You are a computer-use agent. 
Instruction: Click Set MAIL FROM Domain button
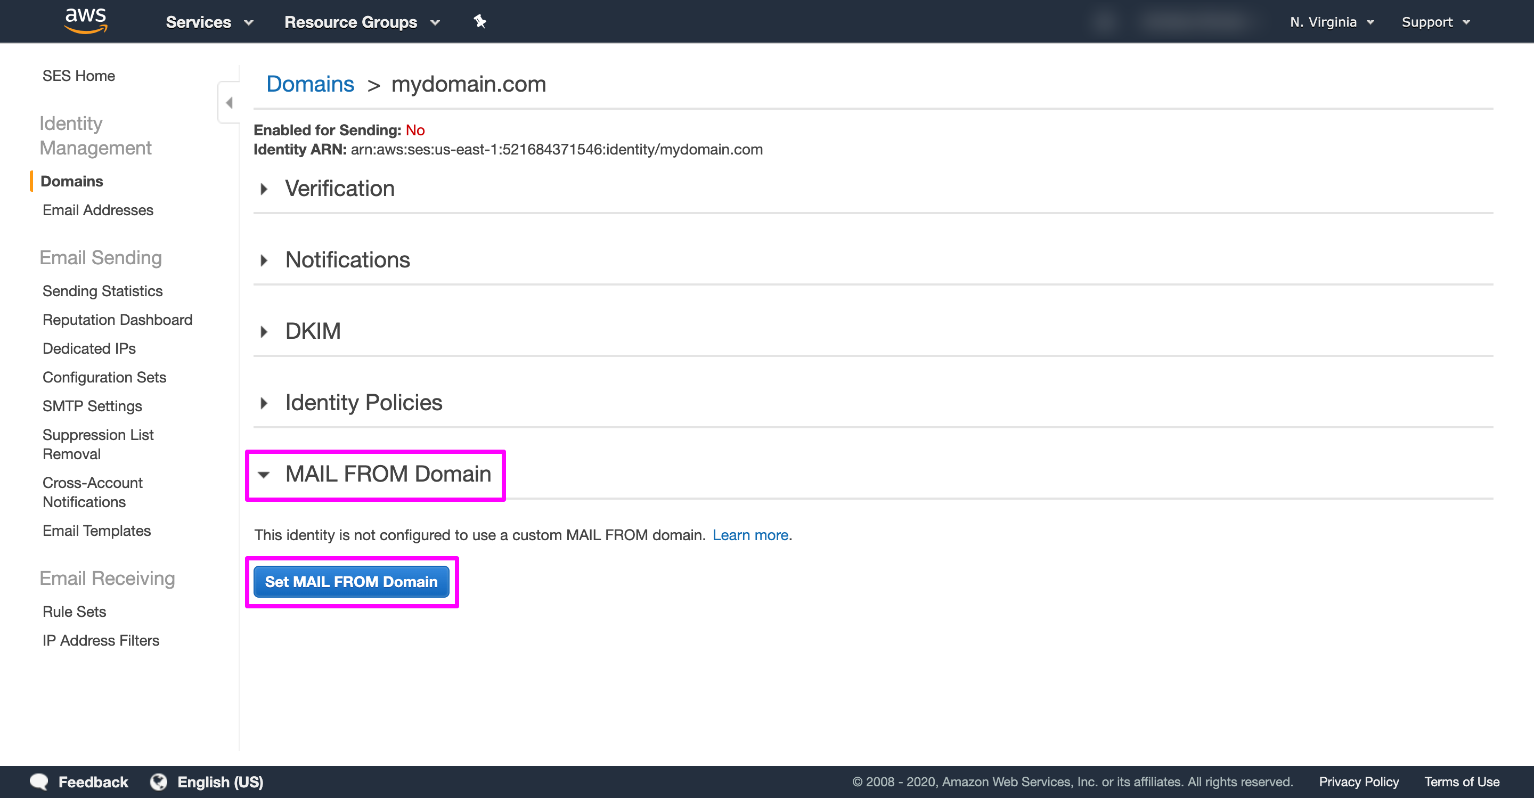352,582
